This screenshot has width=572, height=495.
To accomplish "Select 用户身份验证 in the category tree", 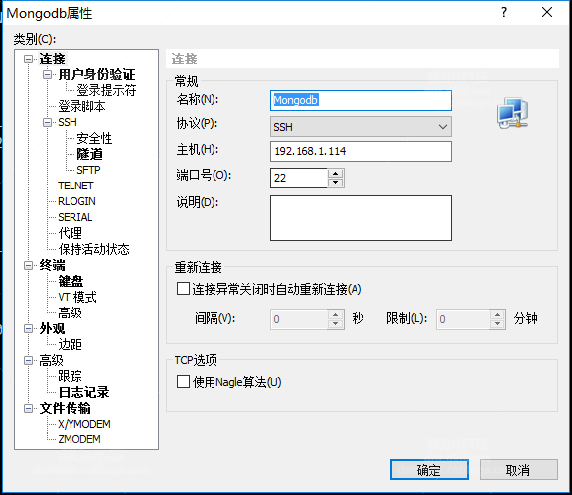I will (x=96, y=75).
